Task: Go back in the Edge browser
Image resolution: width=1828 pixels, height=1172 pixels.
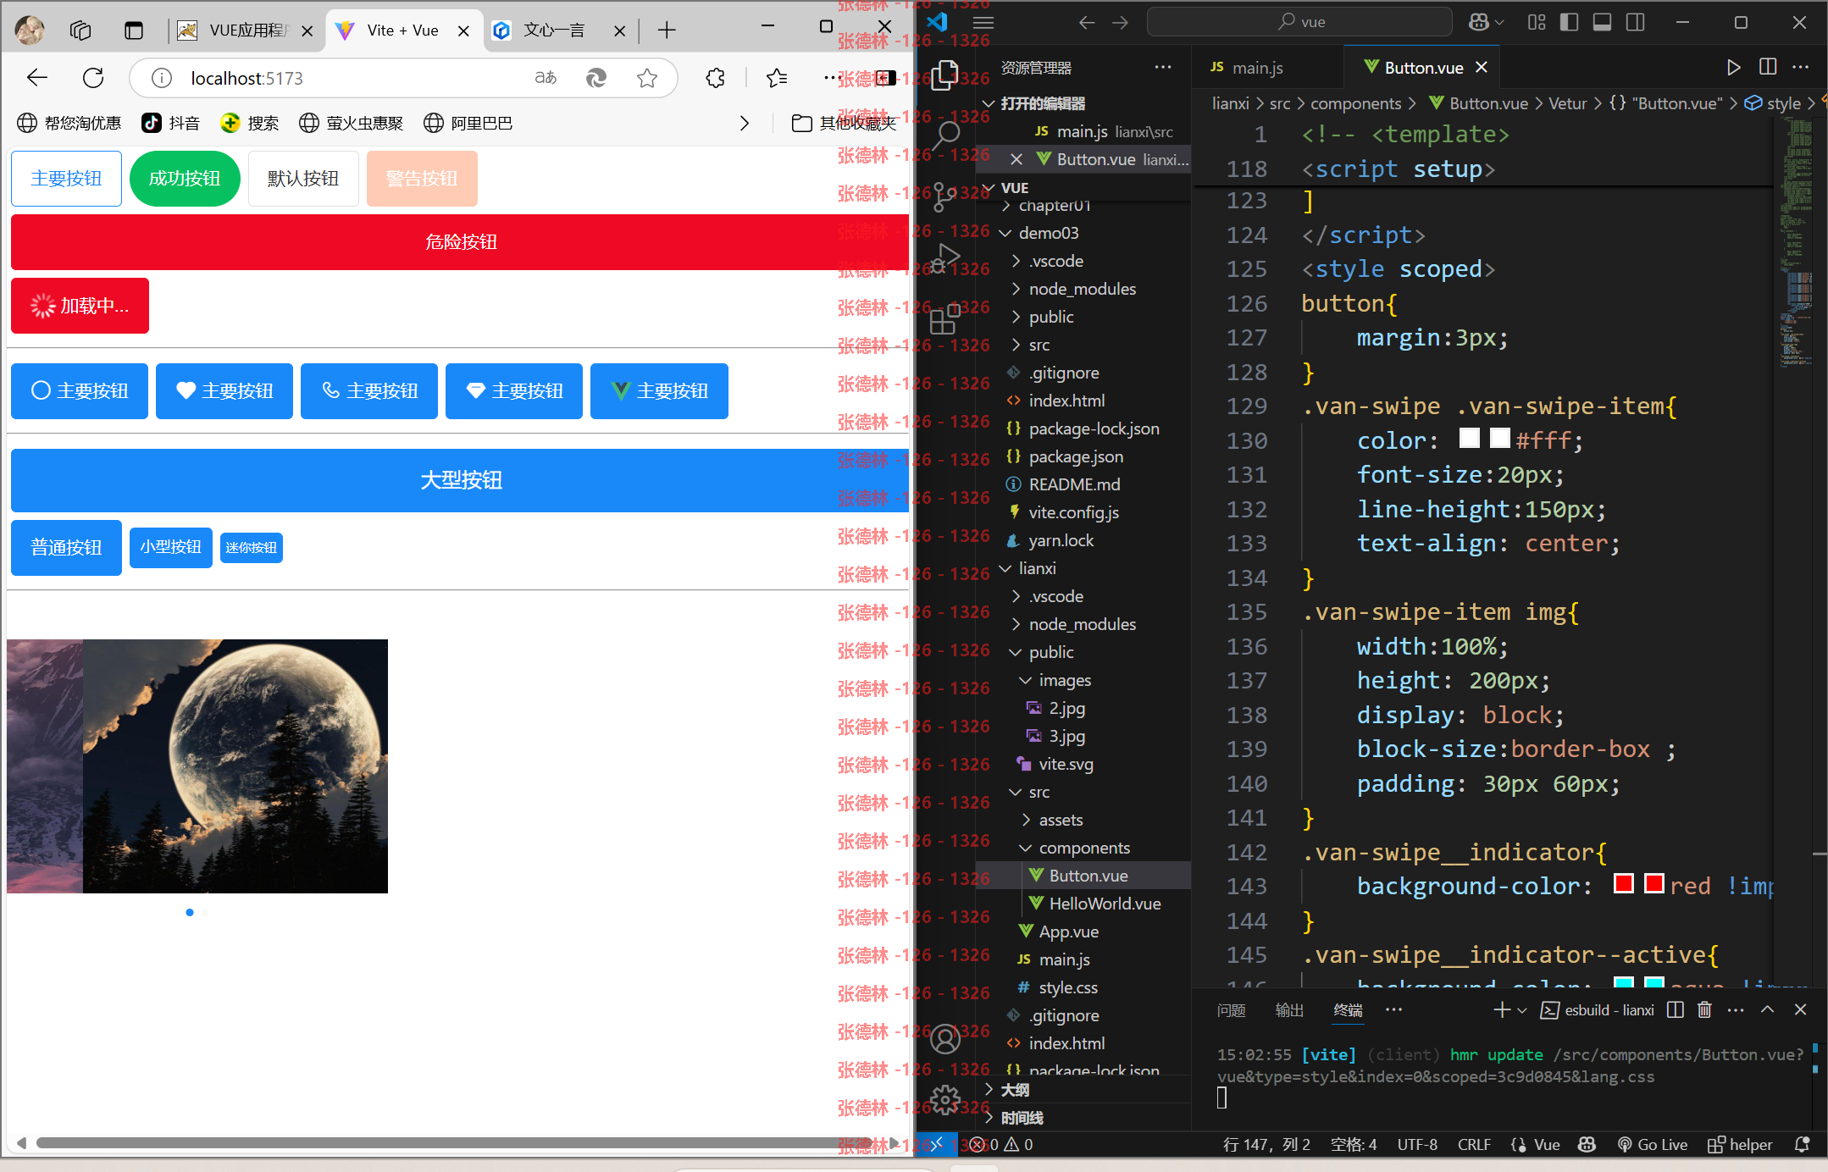Action: coord(37,78)
